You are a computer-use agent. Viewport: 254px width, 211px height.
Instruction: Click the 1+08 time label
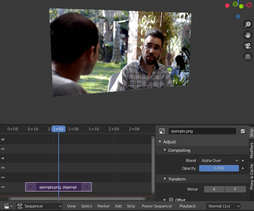[73, 129]
